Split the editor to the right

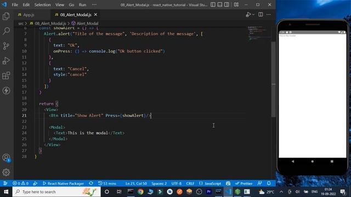[x=261, y=15]
